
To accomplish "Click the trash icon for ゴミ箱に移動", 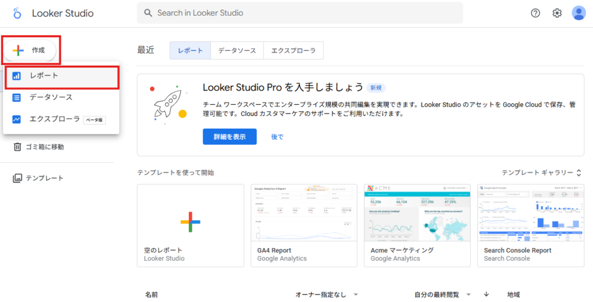I will [x=17, y=147].
